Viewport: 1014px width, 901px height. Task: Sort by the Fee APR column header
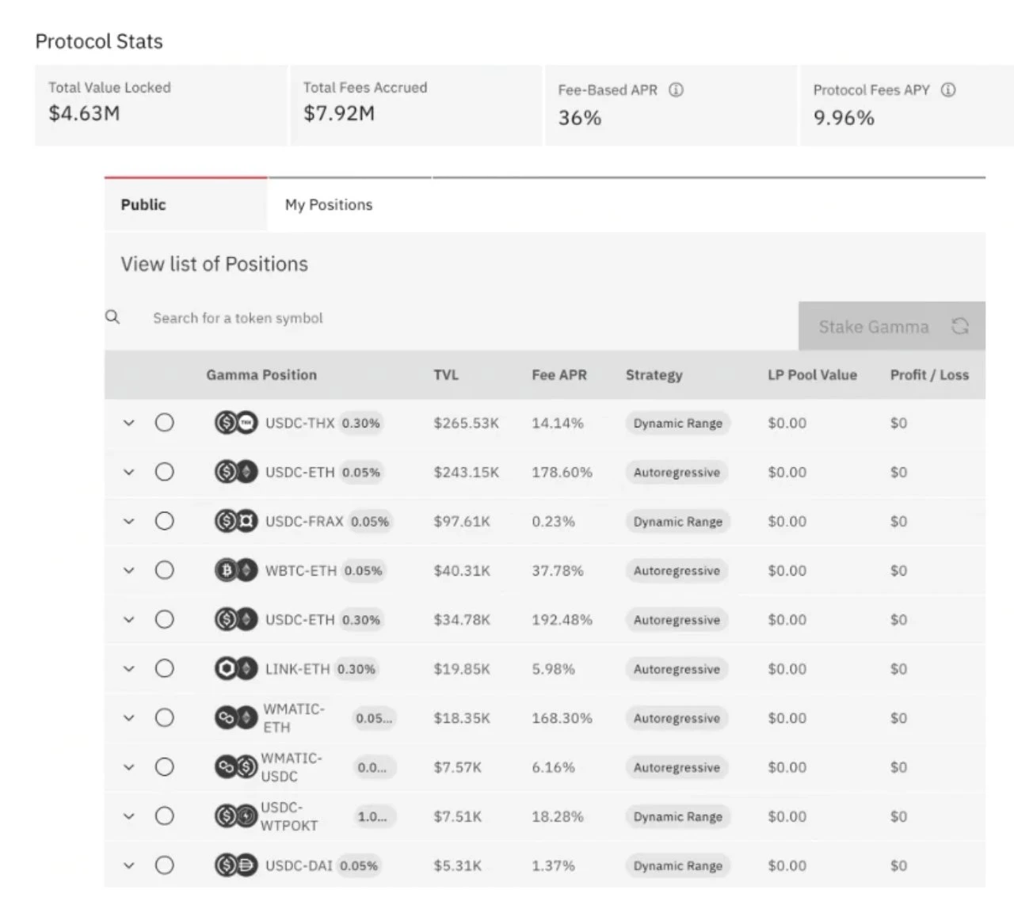coord(558,375)
